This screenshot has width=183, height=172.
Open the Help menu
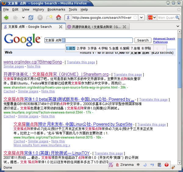(x=84, y=9)
